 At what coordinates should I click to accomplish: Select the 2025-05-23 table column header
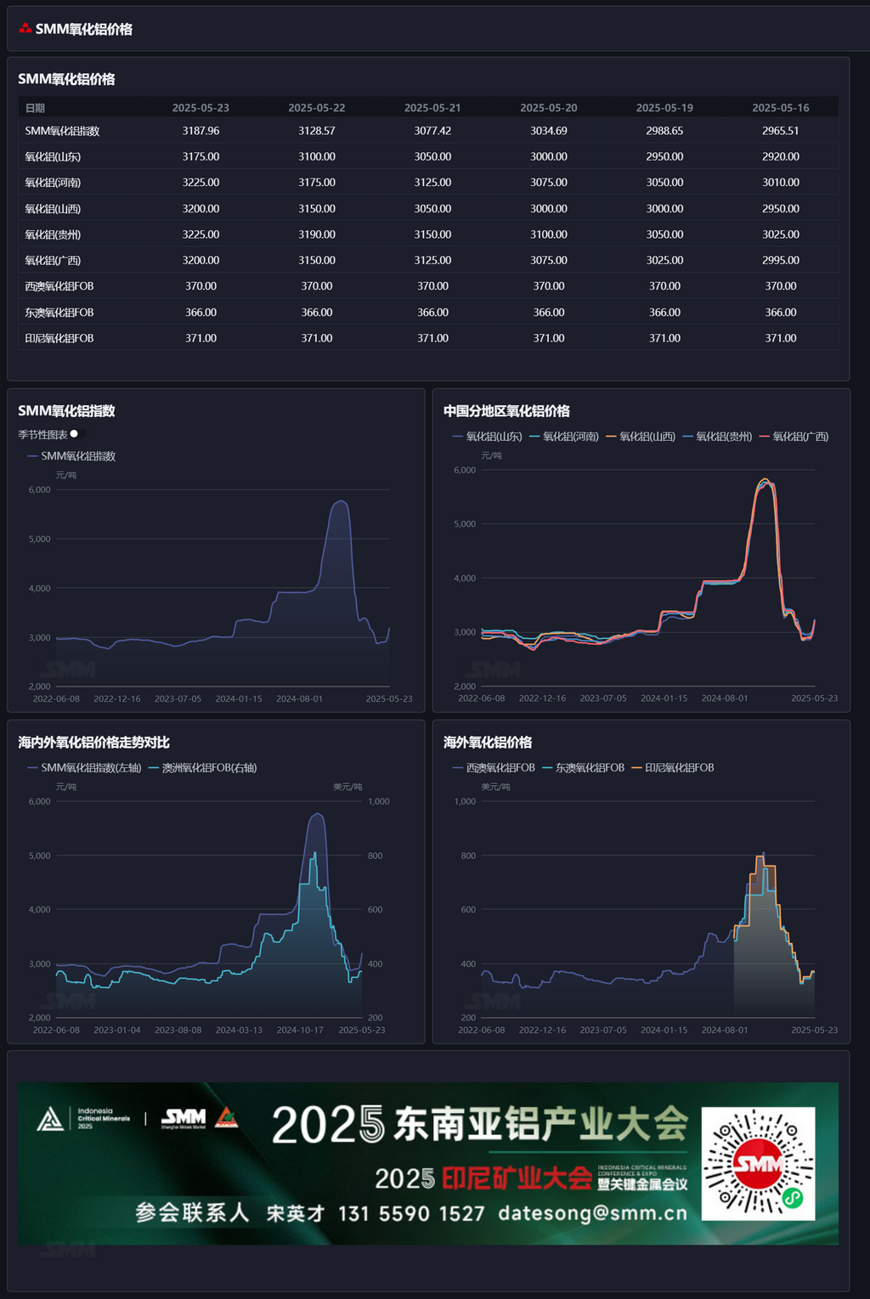coord(201,108)
